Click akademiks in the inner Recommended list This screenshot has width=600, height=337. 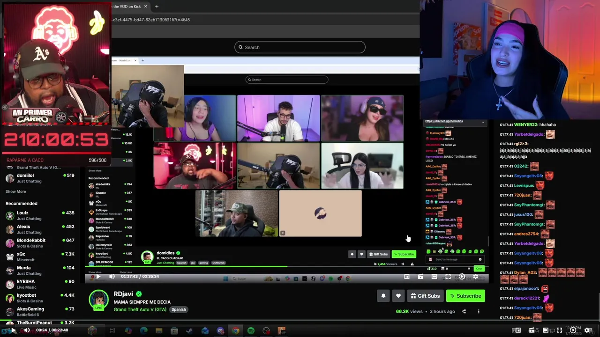(x=110, y=185)
